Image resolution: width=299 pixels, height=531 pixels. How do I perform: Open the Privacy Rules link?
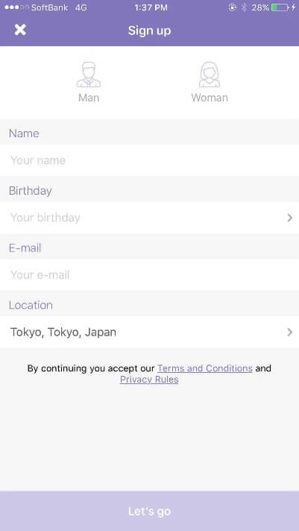tap(149, 380)
